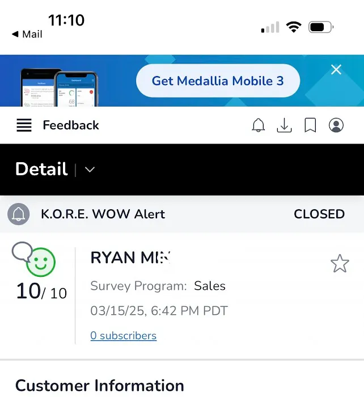Screen dimensions: 364x397
Task: Tap the K.O.R.E. WOW Alert bell icon
Action: 19,214
